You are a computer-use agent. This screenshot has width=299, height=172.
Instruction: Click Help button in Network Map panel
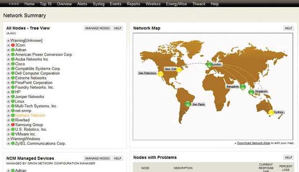click(288, 28)
